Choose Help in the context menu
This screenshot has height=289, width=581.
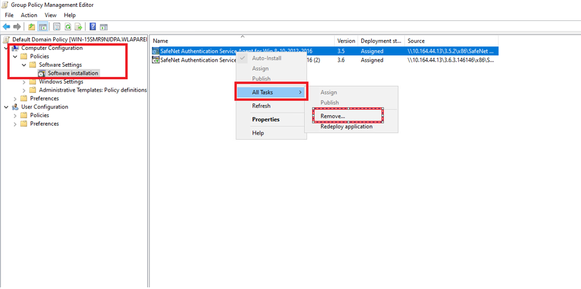[271, 133]
